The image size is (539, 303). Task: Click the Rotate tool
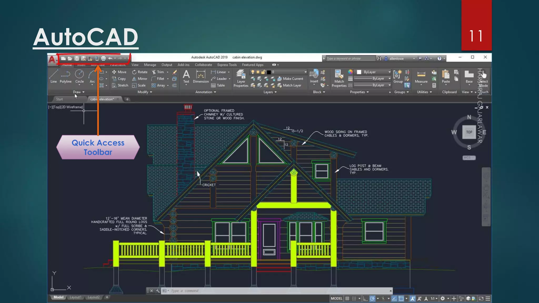[140, 72]
